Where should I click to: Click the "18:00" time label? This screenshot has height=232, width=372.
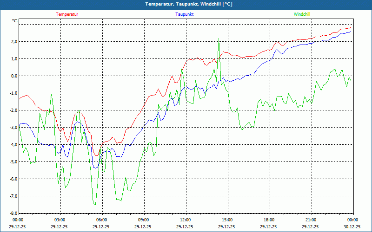269,220
